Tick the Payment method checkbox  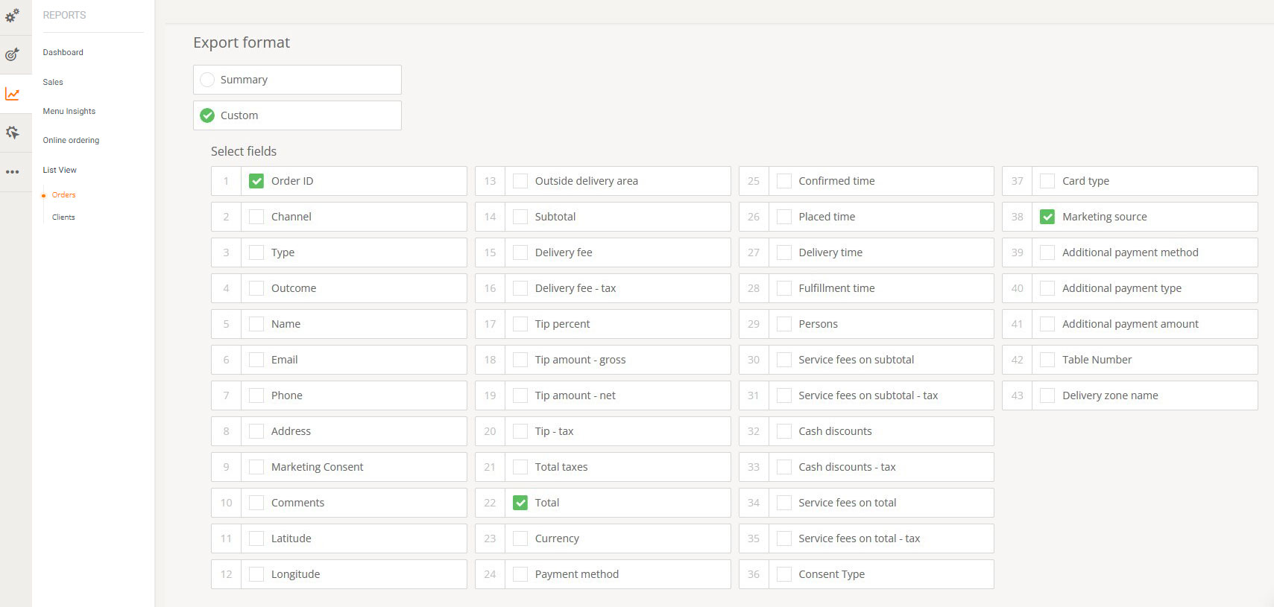tap(520, 574)
